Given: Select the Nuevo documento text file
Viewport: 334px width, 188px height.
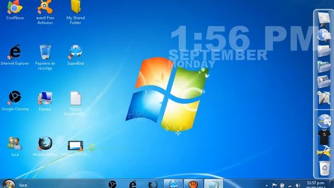Looking at the screenshot, I should [x=75, y=103].
